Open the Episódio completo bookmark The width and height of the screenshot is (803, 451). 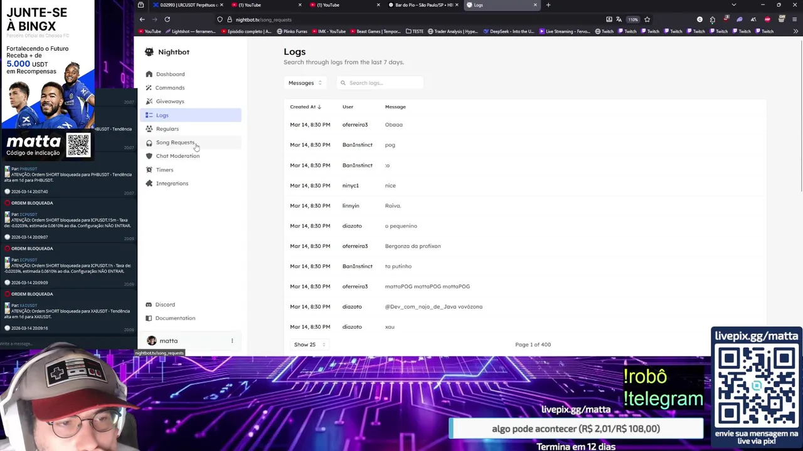point(247,31)
